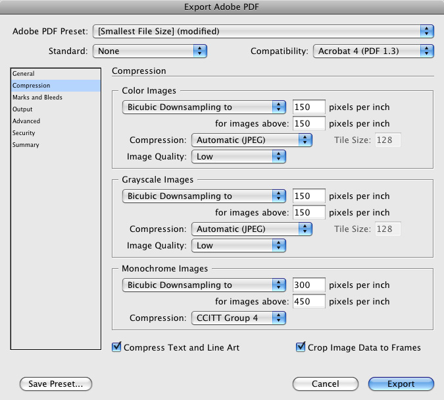Image resolution: width=444 pixels, height=400 pixels.
Task: Open Monochrome Compression CCITT Group 4 dropdown
Action: (x=239, y=318)
